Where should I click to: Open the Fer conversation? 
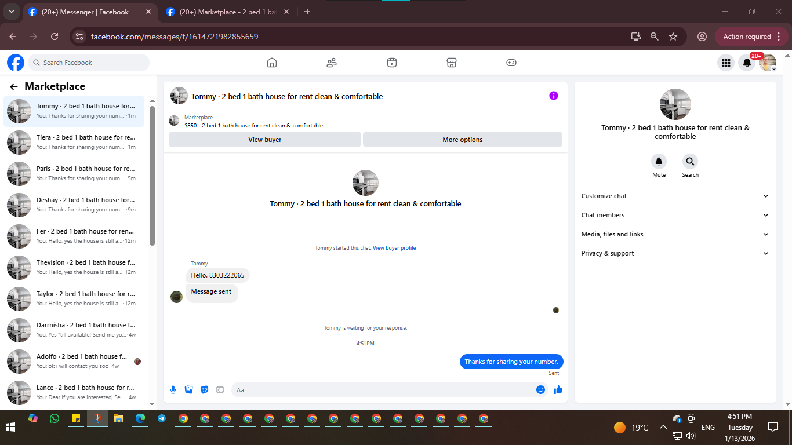pos(74,236)
